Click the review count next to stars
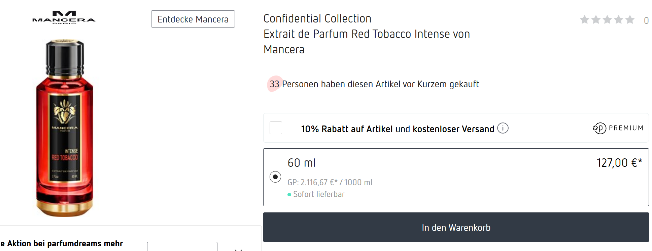 (x=646, y=21)
